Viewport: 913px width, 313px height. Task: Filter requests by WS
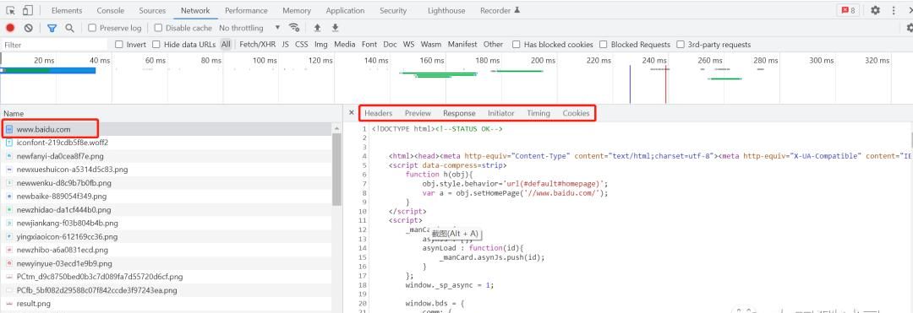409,45
